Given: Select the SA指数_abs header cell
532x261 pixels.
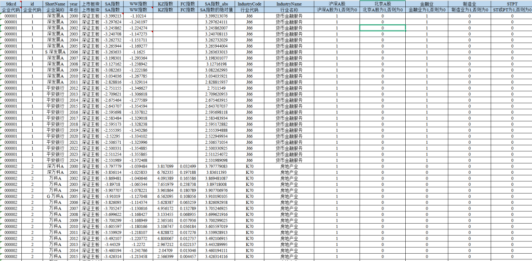Looking at the screenshot, I should pyautogui.click(x=217, y=4).
